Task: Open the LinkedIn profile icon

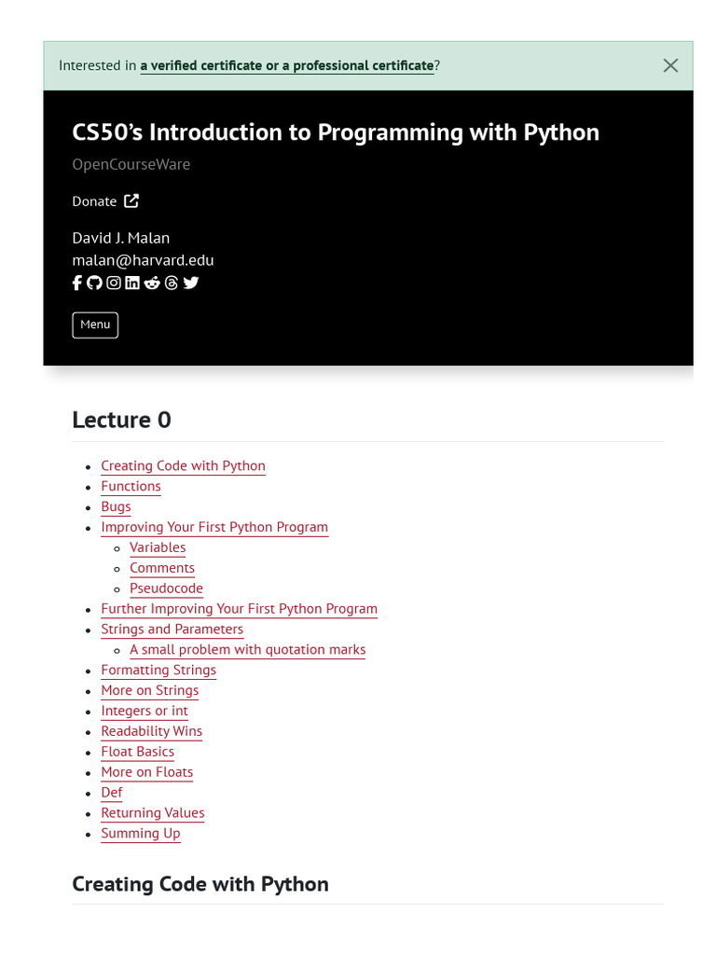Action: point(132,283)
